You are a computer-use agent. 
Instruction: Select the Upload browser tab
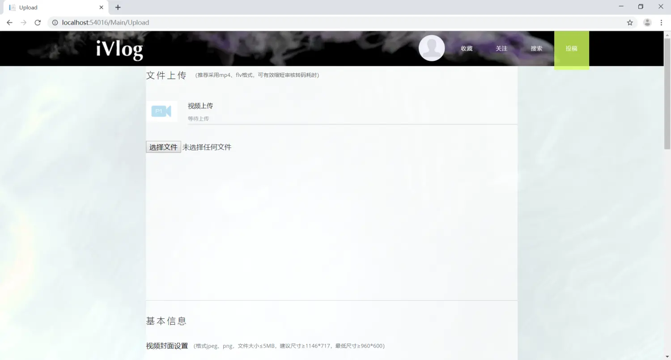[56, 8]
